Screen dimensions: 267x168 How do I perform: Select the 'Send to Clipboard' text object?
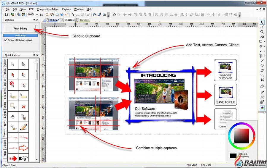[x=86, y=36]
